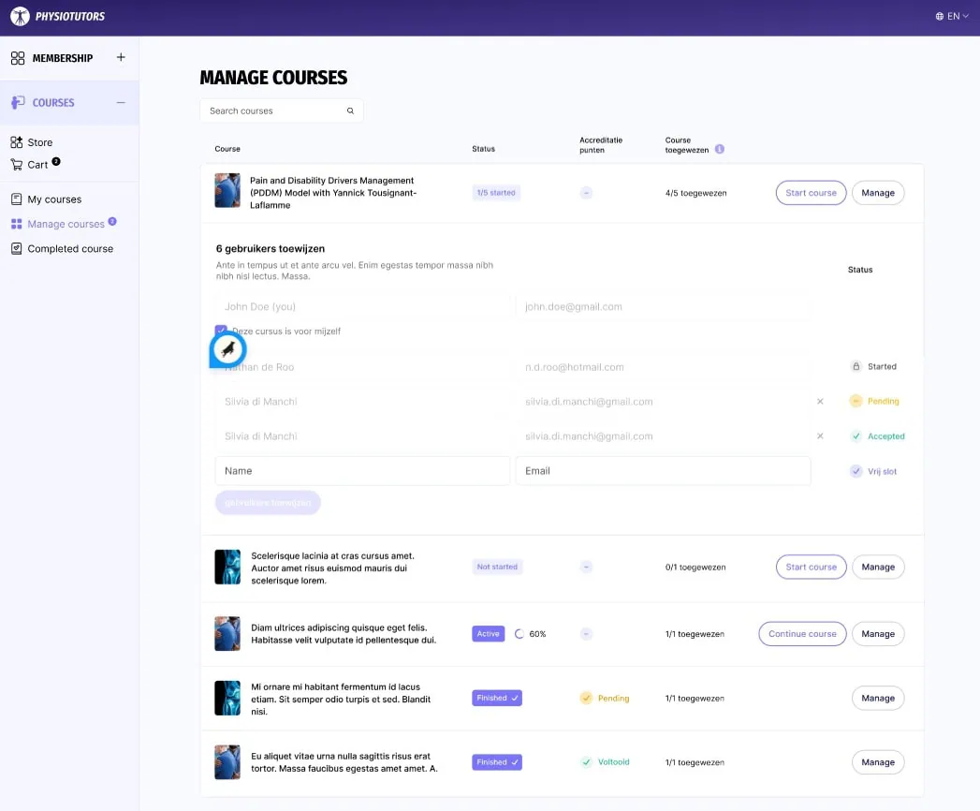Screen dimensions: 980x811
Task: Manage the Scelerisque lacinia course
Action: pos(877,568)
